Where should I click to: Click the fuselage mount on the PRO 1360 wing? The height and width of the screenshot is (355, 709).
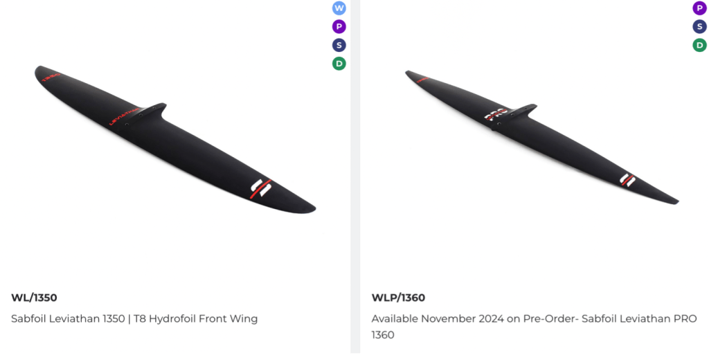(x=521, y=112)
